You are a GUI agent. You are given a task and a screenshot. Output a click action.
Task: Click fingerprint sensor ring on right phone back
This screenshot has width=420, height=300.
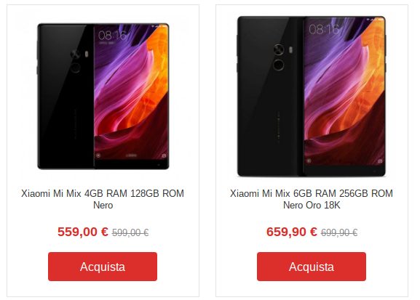pos(279,65)
